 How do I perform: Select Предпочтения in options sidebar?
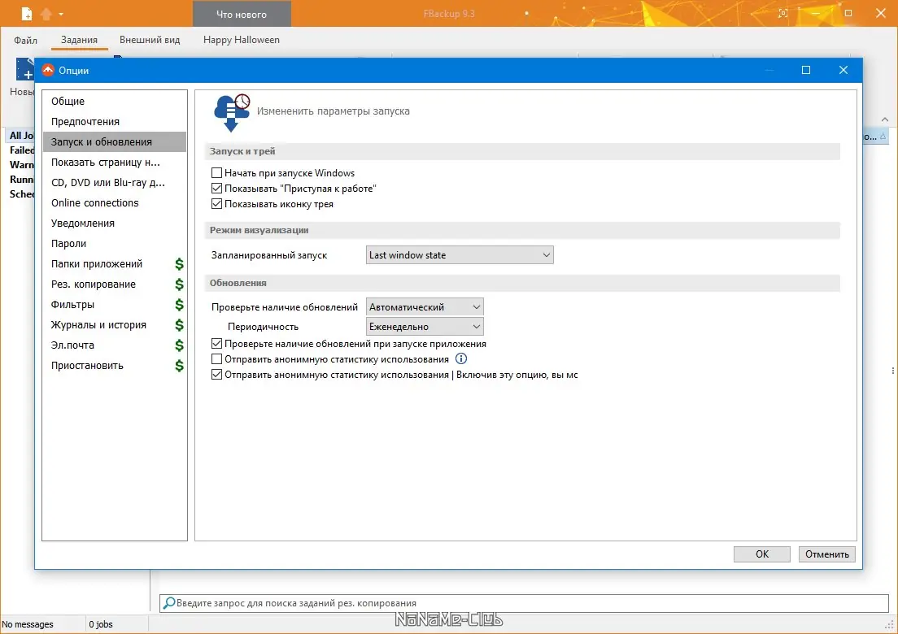click(x=115, y=121)
